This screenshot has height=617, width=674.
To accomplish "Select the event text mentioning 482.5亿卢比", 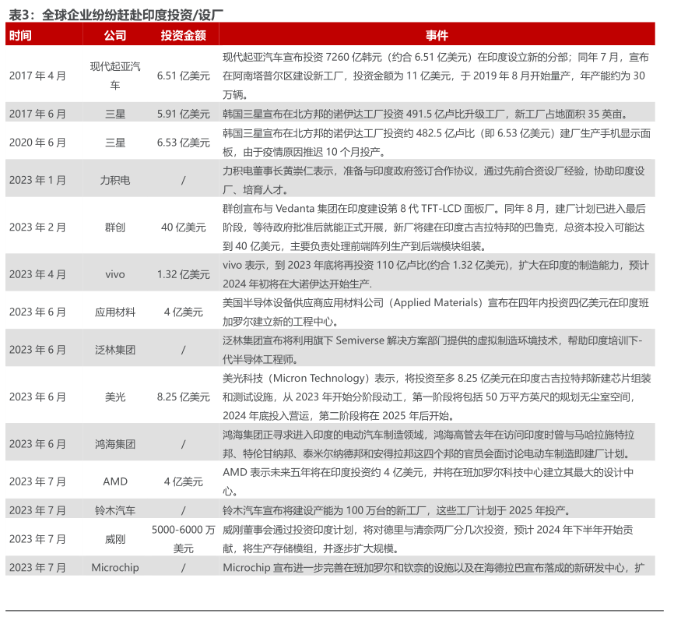I will tap(437, 142).
